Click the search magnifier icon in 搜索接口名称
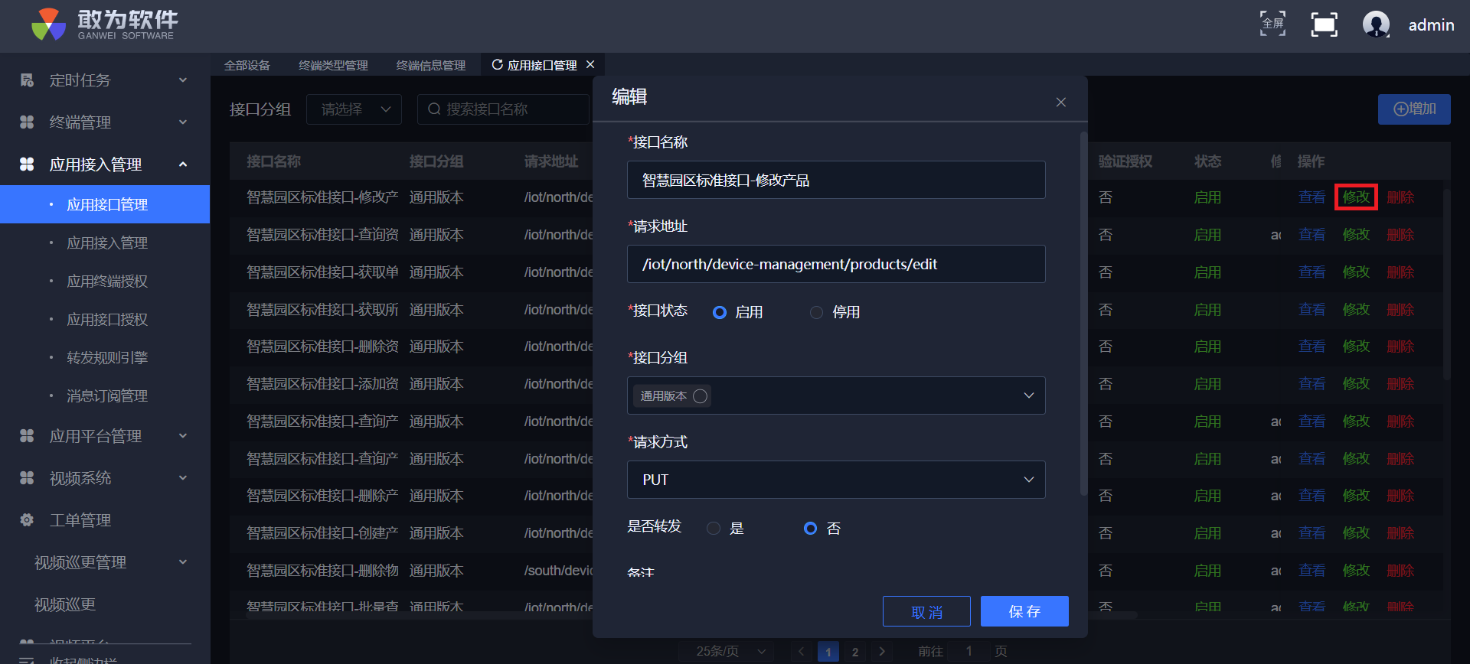This screenshot has width=1470, height=664. point(434,109)
